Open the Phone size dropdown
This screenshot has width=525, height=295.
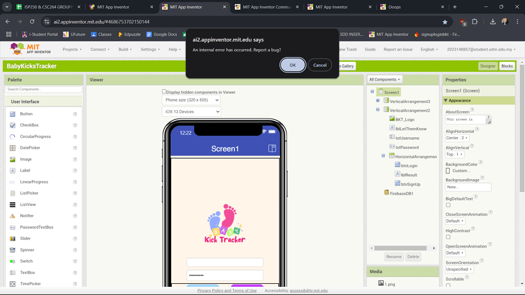tap(191, 99)
